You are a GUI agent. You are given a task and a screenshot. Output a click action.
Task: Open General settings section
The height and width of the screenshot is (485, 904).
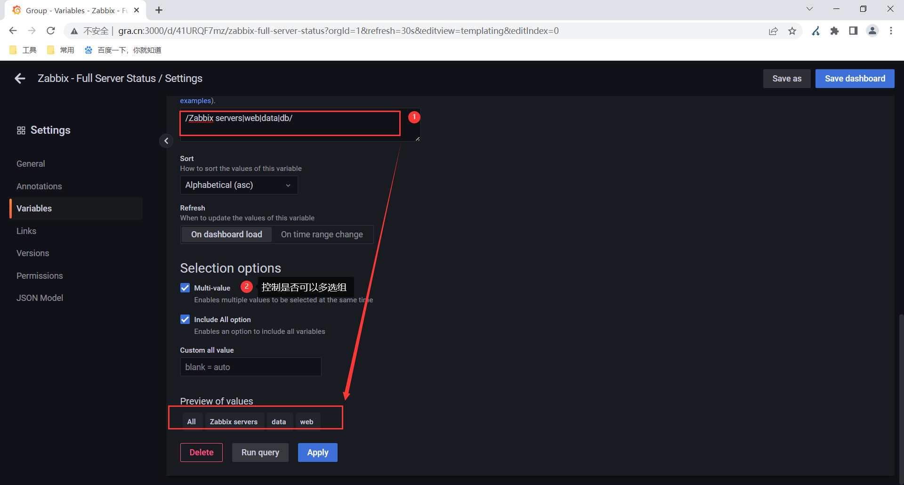pyautogui.click(x=31, y=164)
